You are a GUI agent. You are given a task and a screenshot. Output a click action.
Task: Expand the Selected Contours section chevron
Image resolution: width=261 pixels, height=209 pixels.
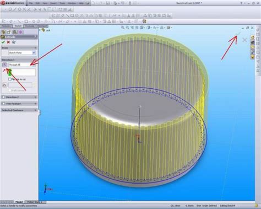[x=35, y=110]
